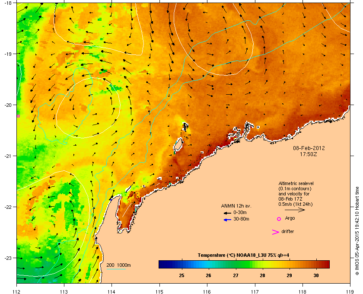Click the black 0-30m arrow symbol
The height and width of the screenshot is (294, 363).
[x=227, y=213]
